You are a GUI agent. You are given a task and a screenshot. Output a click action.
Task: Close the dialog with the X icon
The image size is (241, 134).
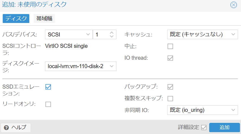pos(233,5)
